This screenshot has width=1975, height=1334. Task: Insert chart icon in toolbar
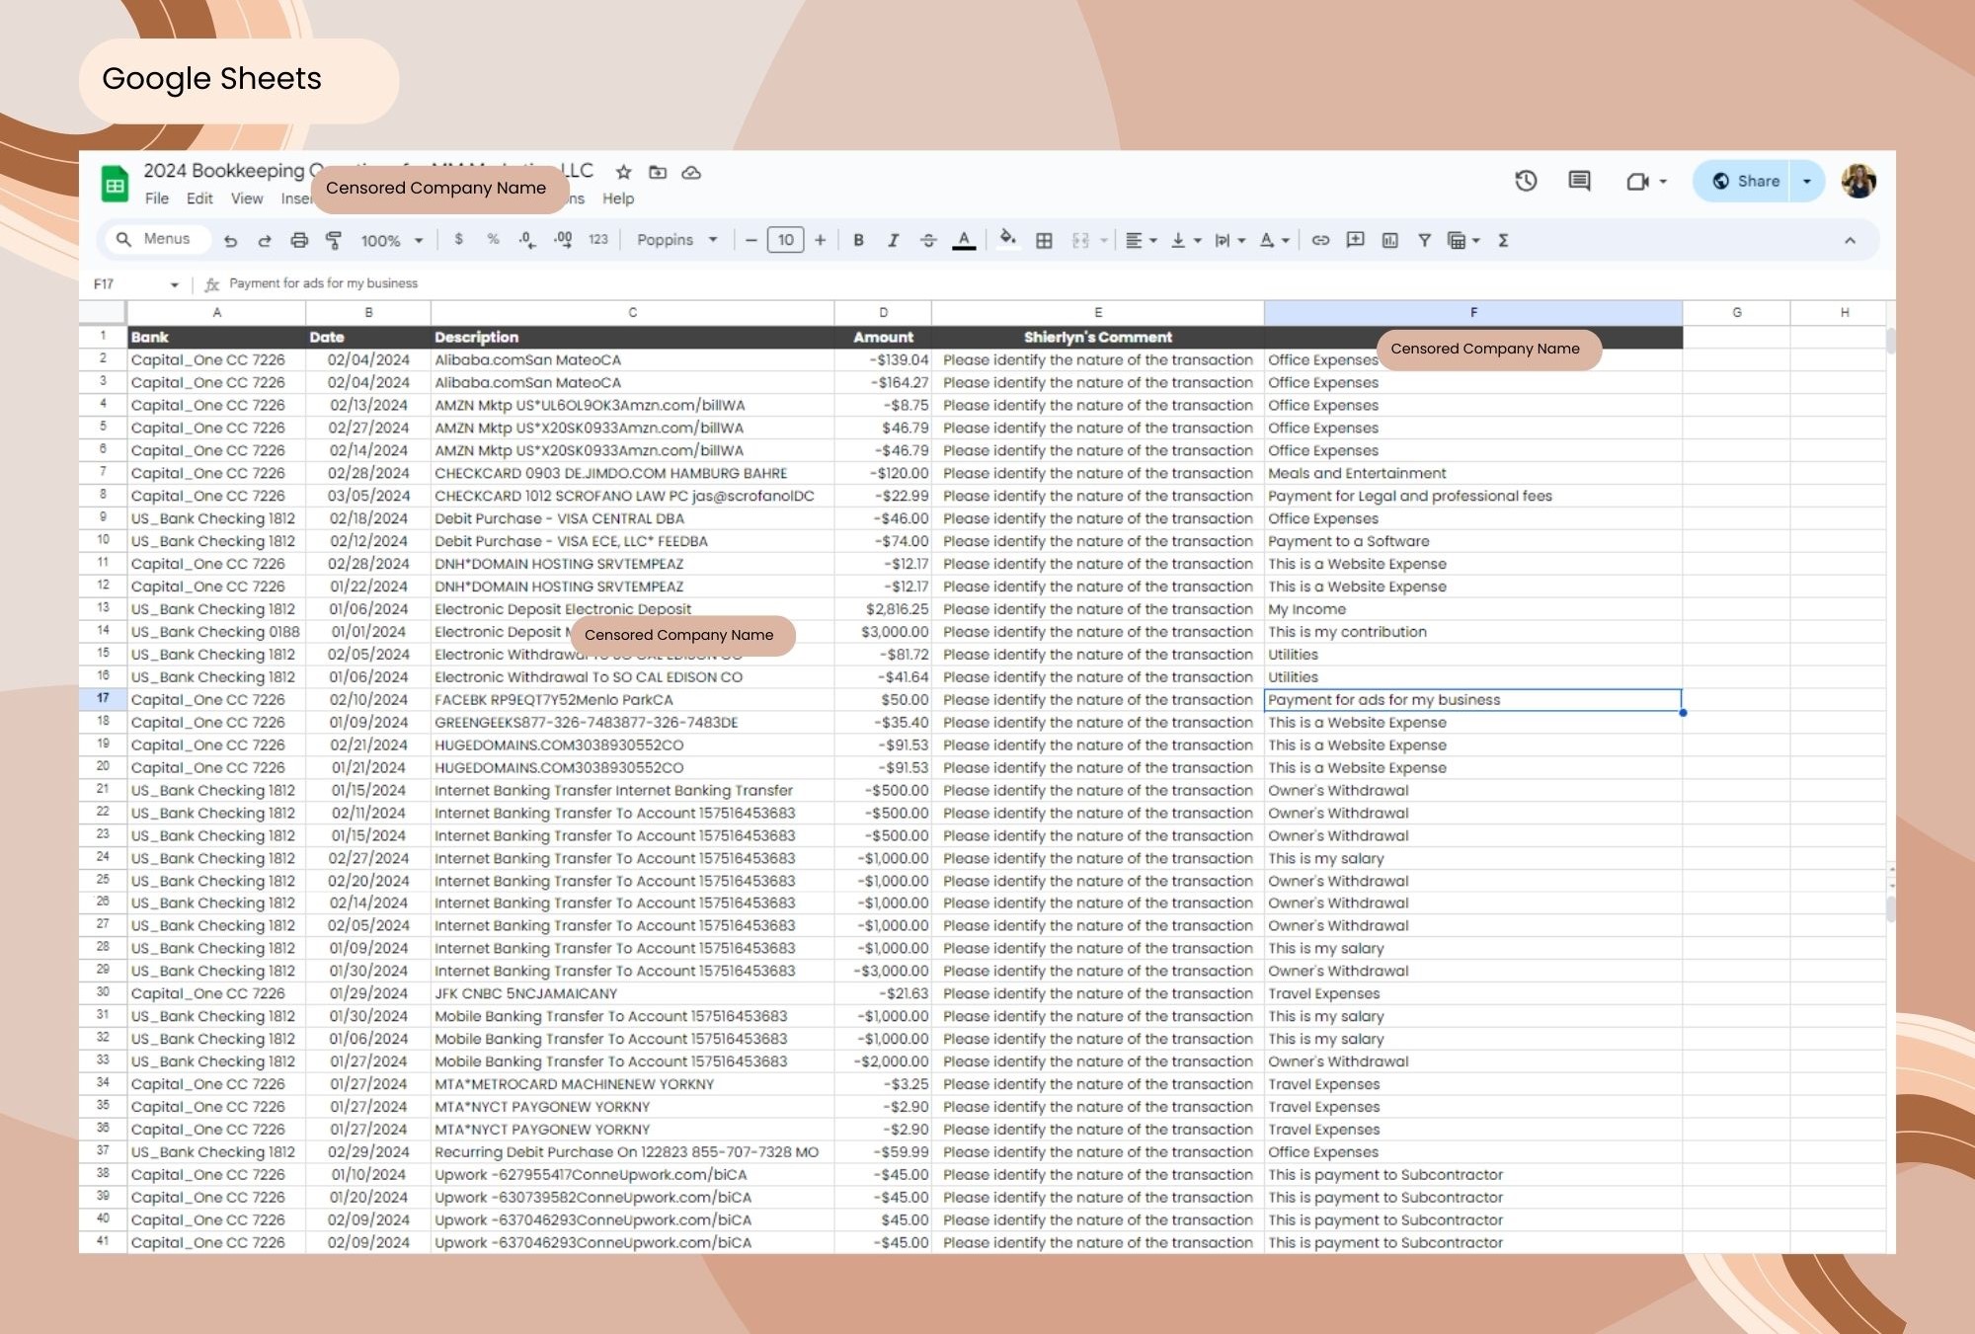click(1389, 240)
